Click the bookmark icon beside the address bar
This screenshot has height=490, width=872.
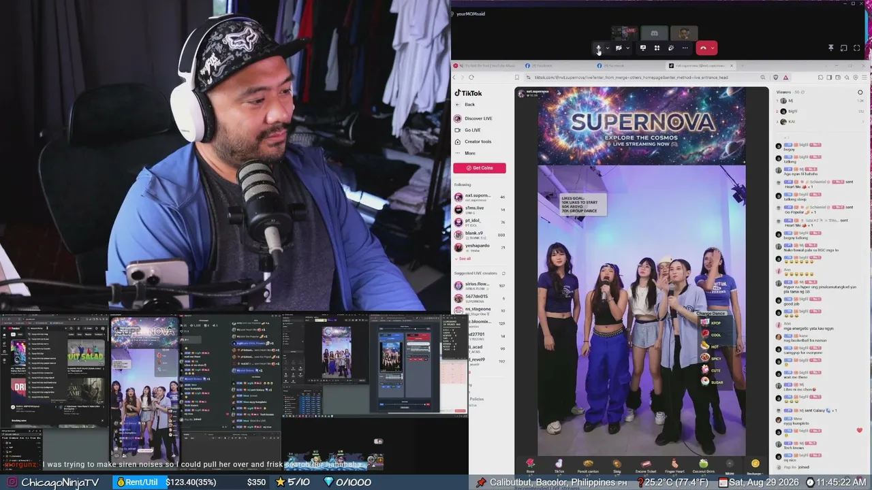pos(517,78)
